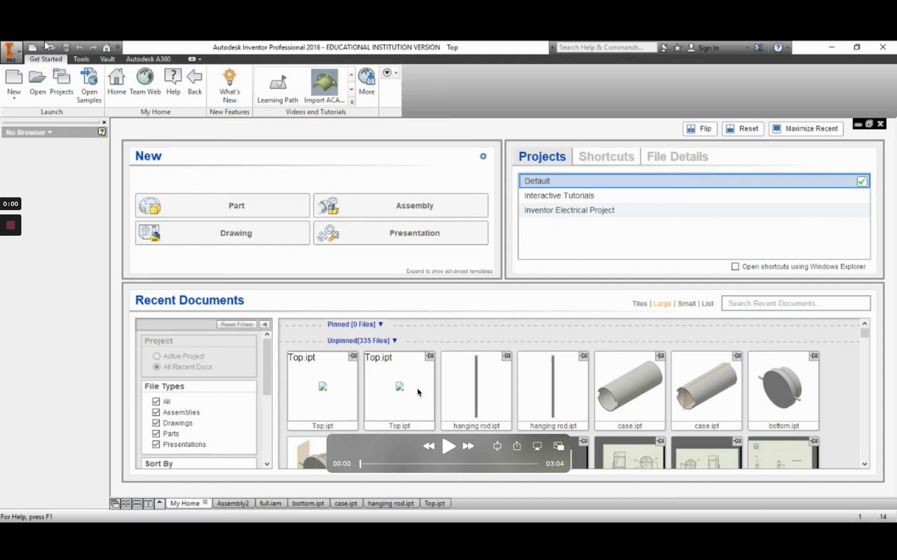Uncheck the Drawings file type
The width and height of the screenshot is (897, 560).
(x=156, y=423)
